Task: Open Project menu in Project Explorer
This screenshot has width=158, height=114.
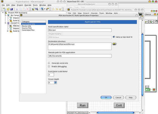Action: 20,5
